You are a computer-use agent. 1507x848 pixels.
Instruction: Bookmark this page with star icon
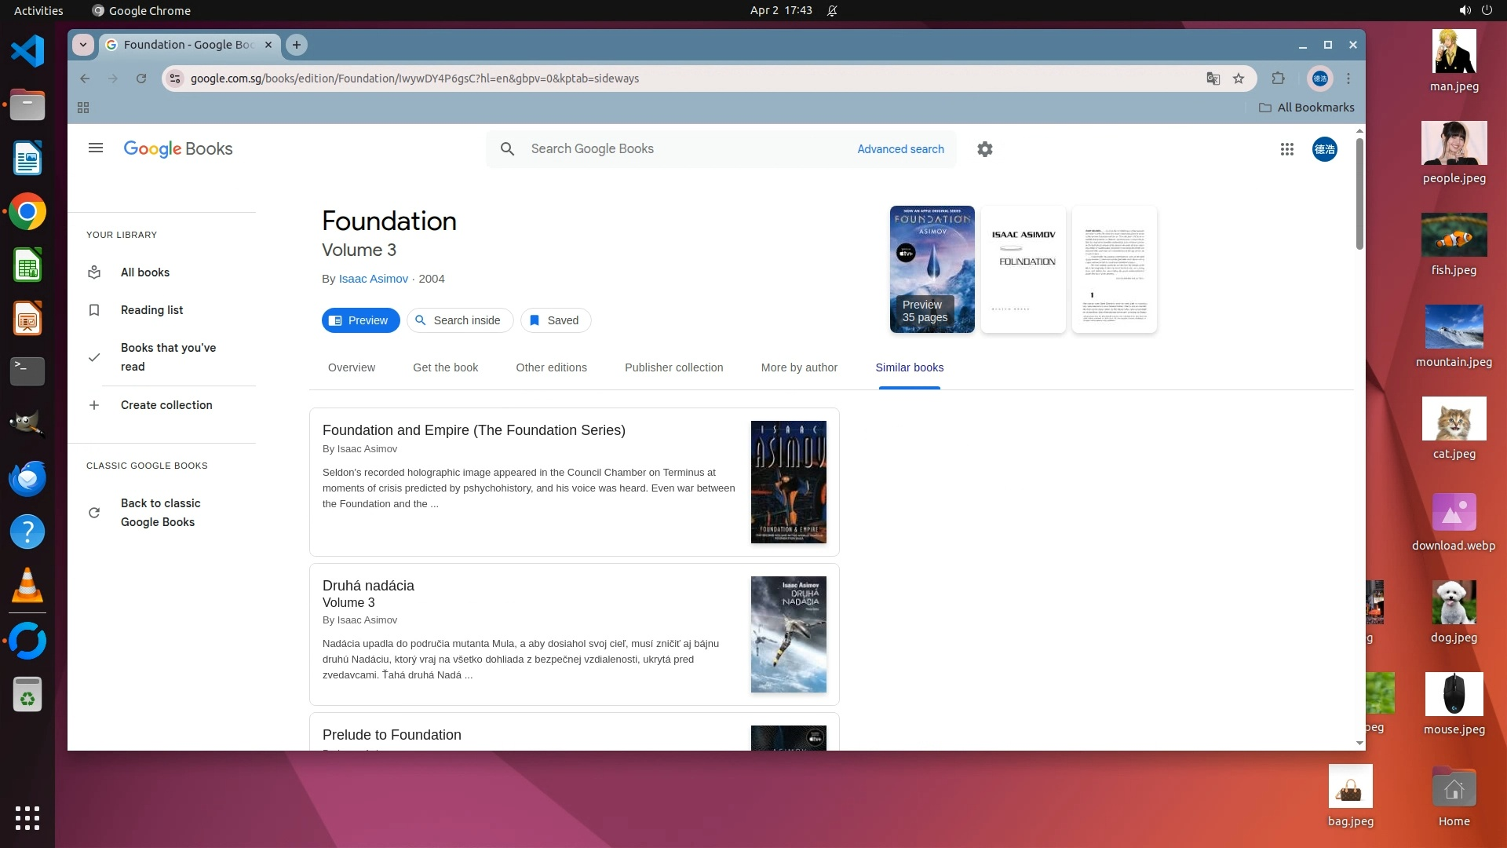(1239, 79)
